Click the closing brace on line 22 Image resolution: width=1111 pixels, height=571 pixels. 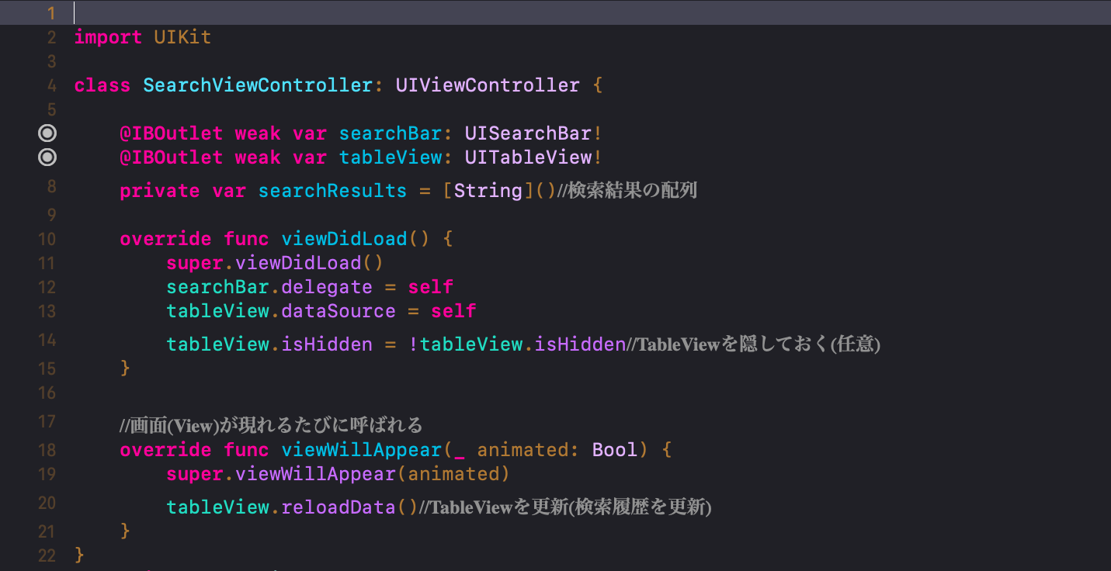[79, 555]
